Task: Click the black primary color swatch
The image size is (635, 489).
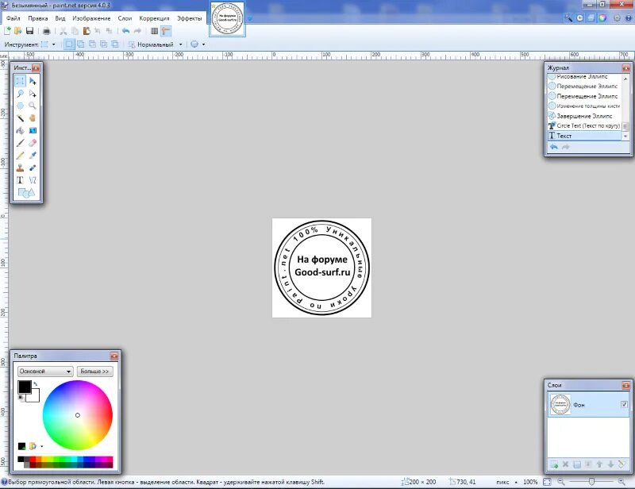Action: pyautogui.click(x=25, y=387)
